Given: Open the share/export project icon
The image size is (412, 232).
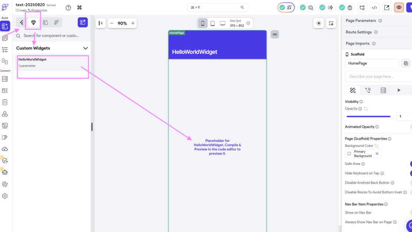Looking at the screenshot, I should click(x=387, y=8).
